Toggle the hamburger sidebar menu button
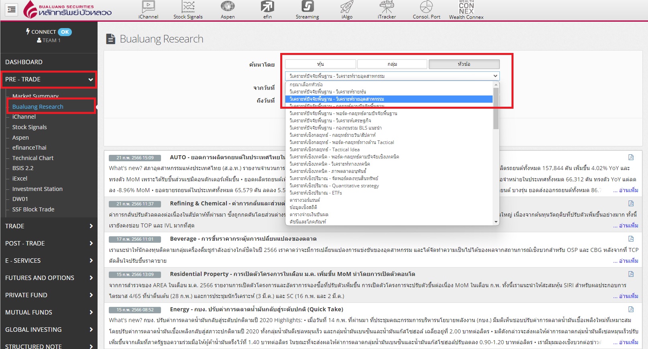648x349 pixels. [12, 9]
